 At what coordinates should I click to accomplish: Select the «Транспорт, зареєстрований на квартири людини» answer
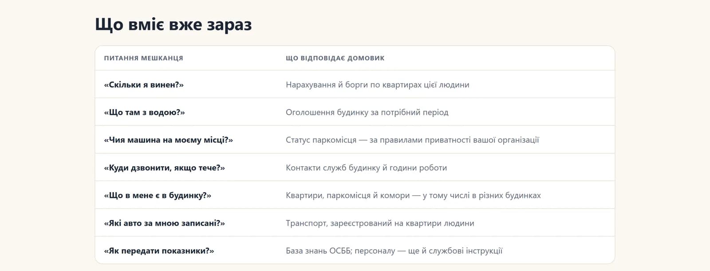(380, 223)
